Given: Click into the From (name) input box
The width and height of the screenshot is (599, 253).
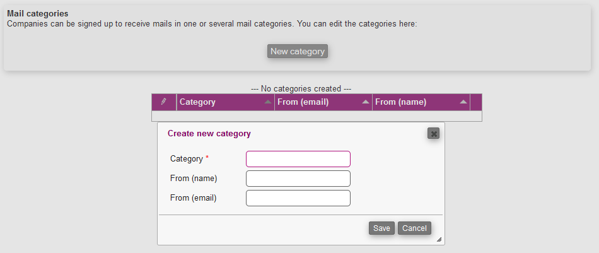Looking at the screenshot, I should (x=298, y=179).
